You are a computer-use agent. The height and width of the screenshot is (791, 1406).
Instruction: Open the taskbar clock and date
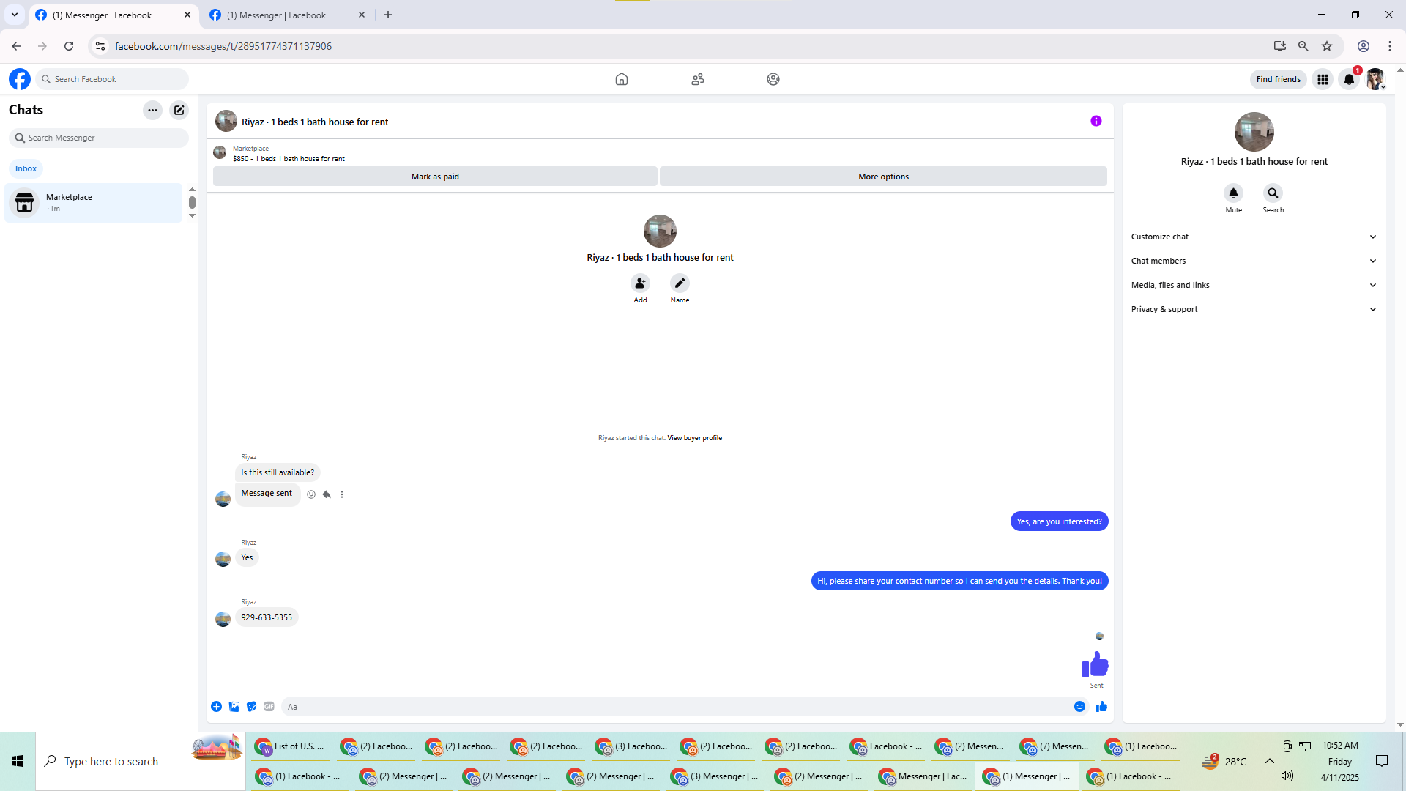(1340, 761)
